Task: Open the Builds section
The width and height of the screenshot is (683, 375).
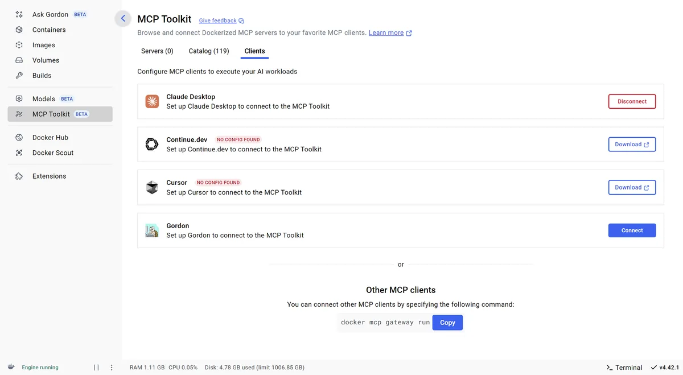Action: 60,76
